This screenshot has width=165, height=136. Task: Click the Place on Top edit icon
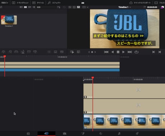(x=29, y=52)
